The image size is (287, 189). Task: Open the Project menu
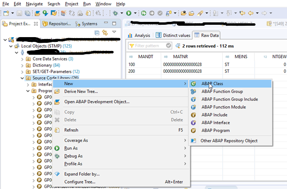click(x=72, y=4)
